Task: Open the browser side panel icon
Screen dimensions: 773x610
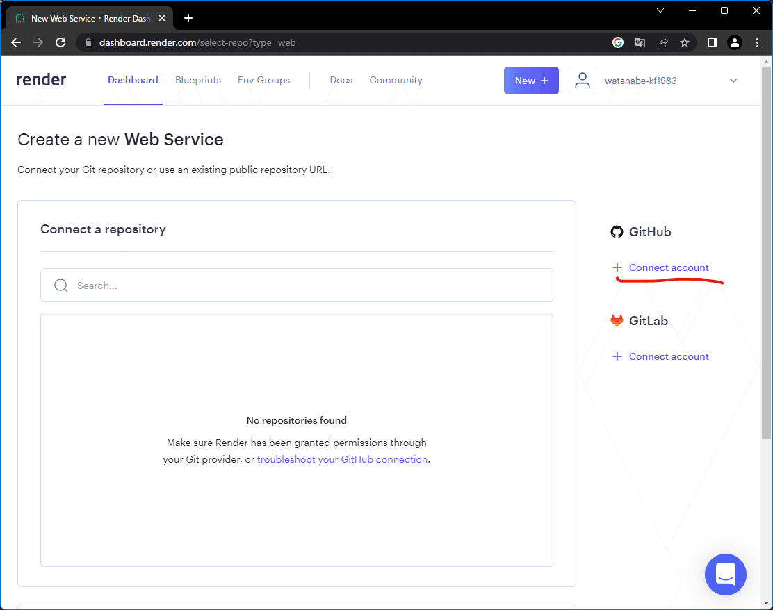Action: coord(713,42)
